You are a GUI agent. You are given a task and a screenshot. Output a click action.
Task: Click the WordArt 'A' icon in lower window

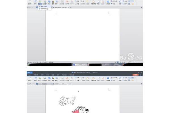point(67,78)
